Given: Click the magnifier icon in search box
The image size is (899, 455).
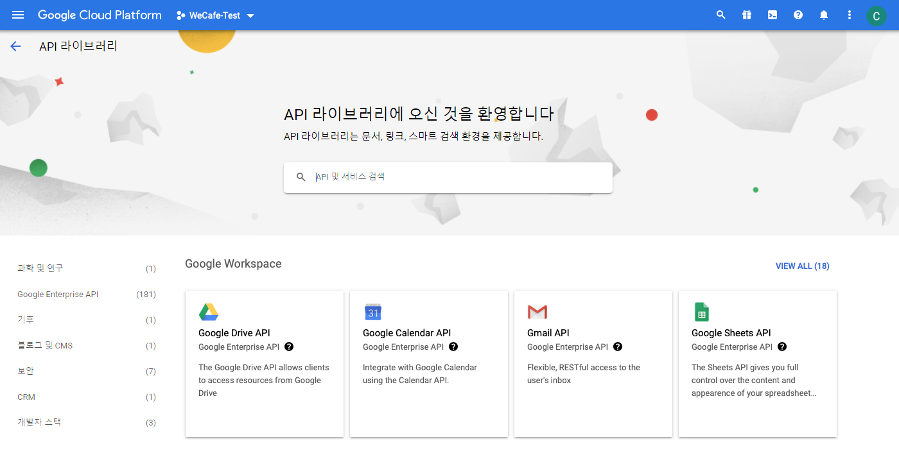Looking at the screenshot, I should pyautogui.click(x=301, y=177).
